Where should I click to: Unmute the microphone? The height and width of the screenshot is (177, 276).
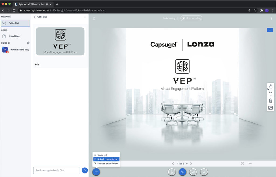[172, 172]
